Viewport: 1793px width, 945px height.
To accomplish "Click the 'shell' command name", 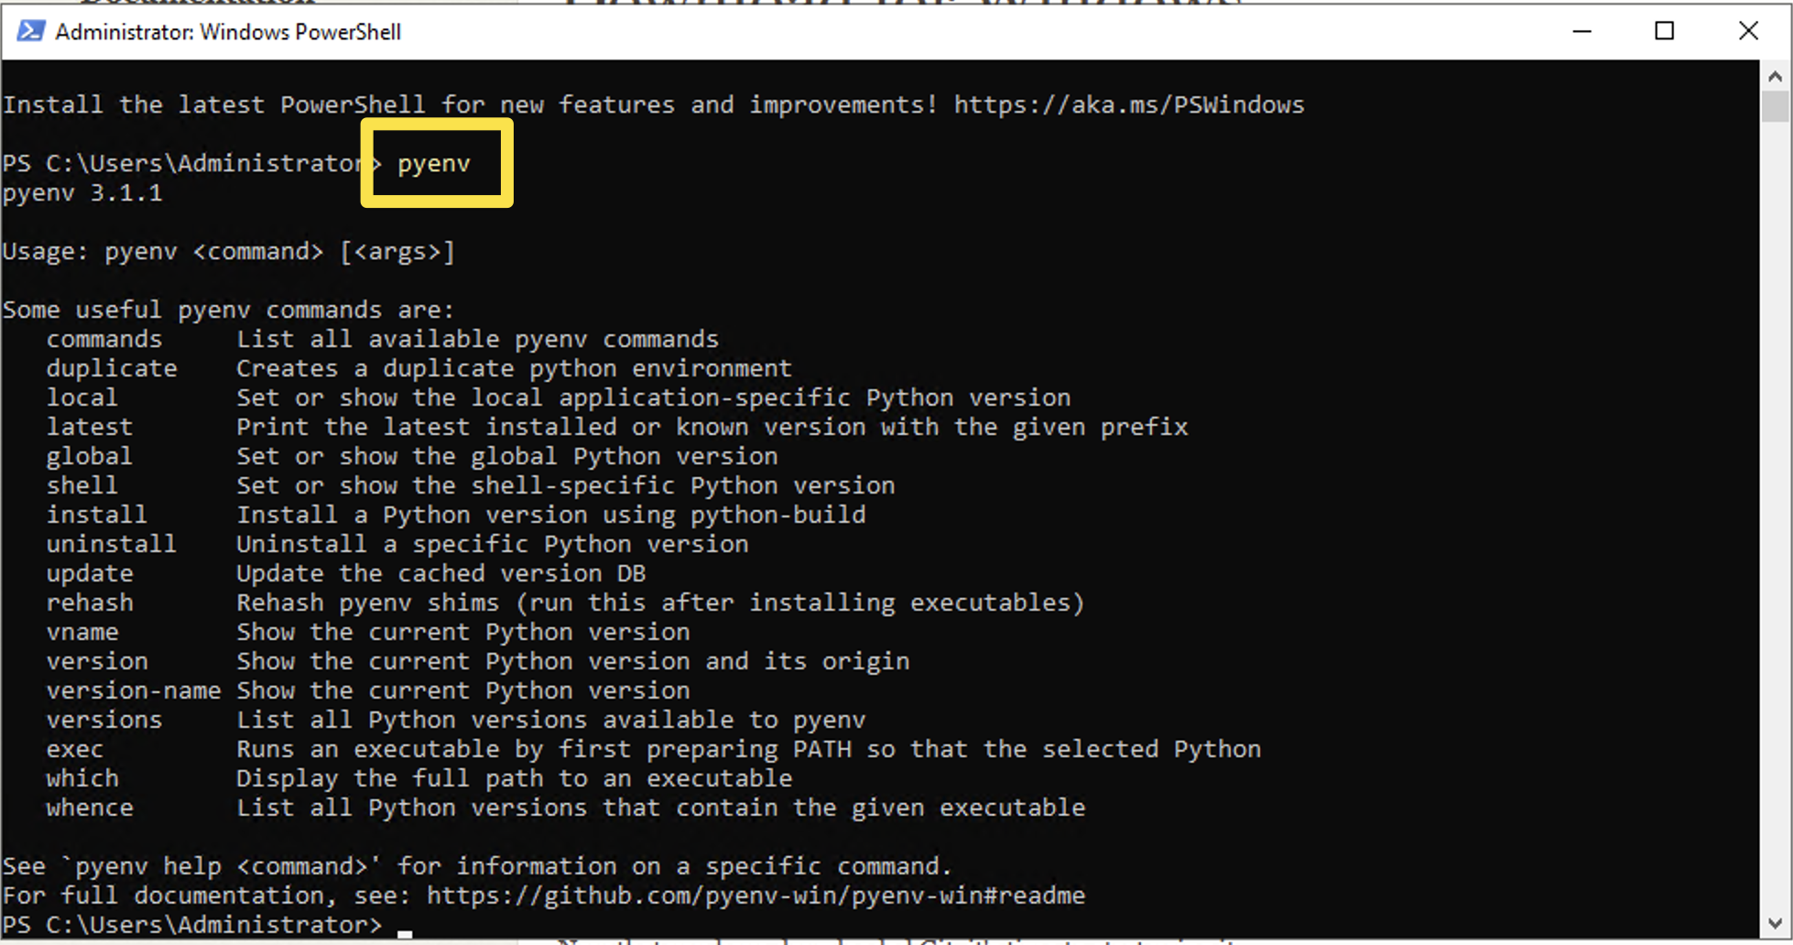I will [x=82, y=485].
